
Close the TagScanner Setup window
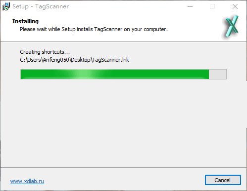pos(235,6)
